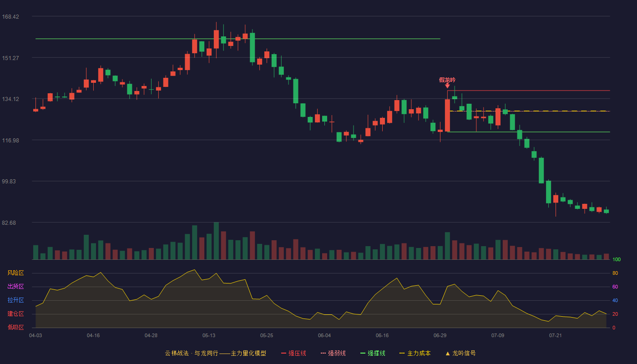The width and height of the screenshot is (637, 364).
Task: Toggle the 龙吟信号 legend entry
Action: coord(460,353)
